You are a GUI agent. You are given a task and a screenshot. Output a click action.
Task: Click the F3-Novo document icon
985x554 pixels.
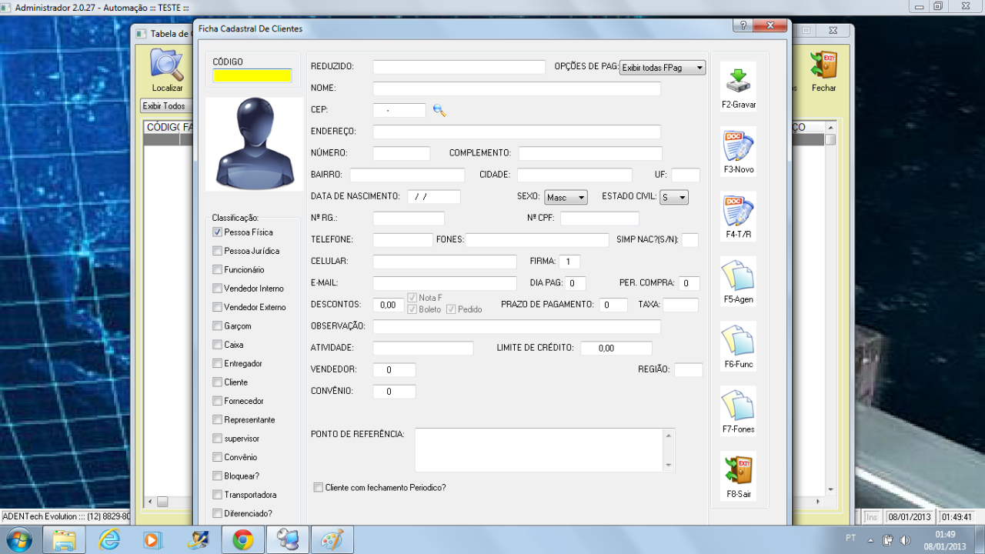click(738, 146)
